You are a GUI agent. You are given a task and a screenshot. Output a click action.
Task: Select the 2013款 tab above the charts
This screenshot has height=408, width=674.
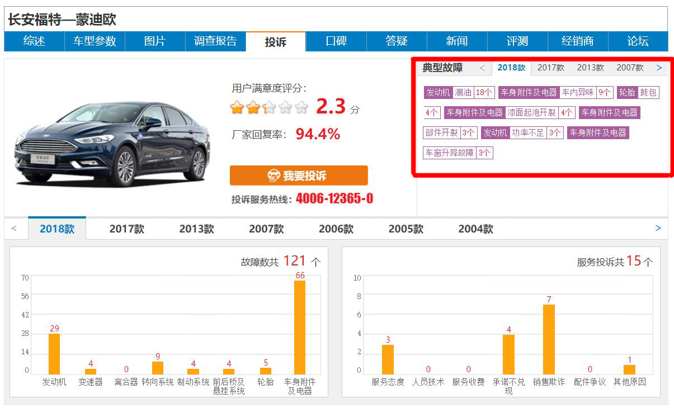tap(197, 228)
